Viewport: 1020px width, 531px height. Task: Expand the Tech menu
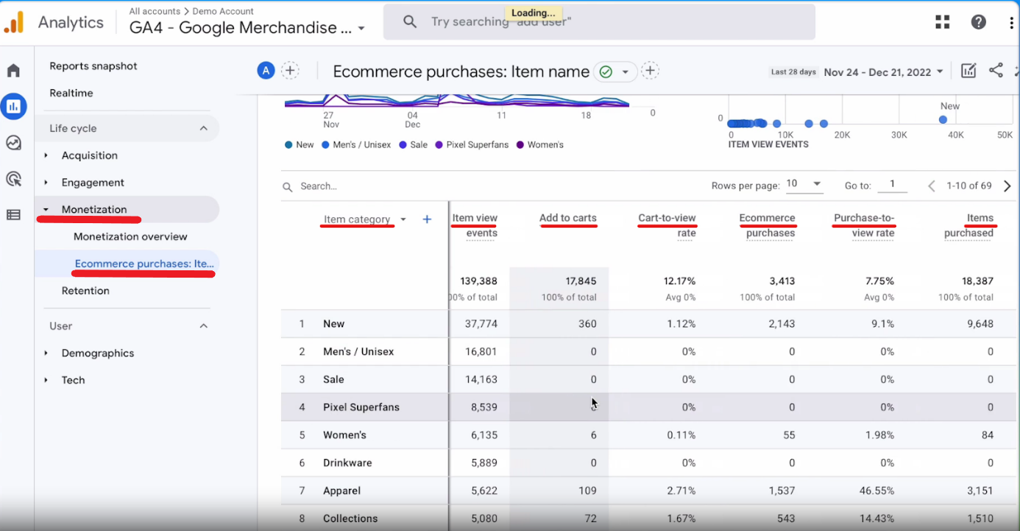pyautogui.click(x=46, y=380)
